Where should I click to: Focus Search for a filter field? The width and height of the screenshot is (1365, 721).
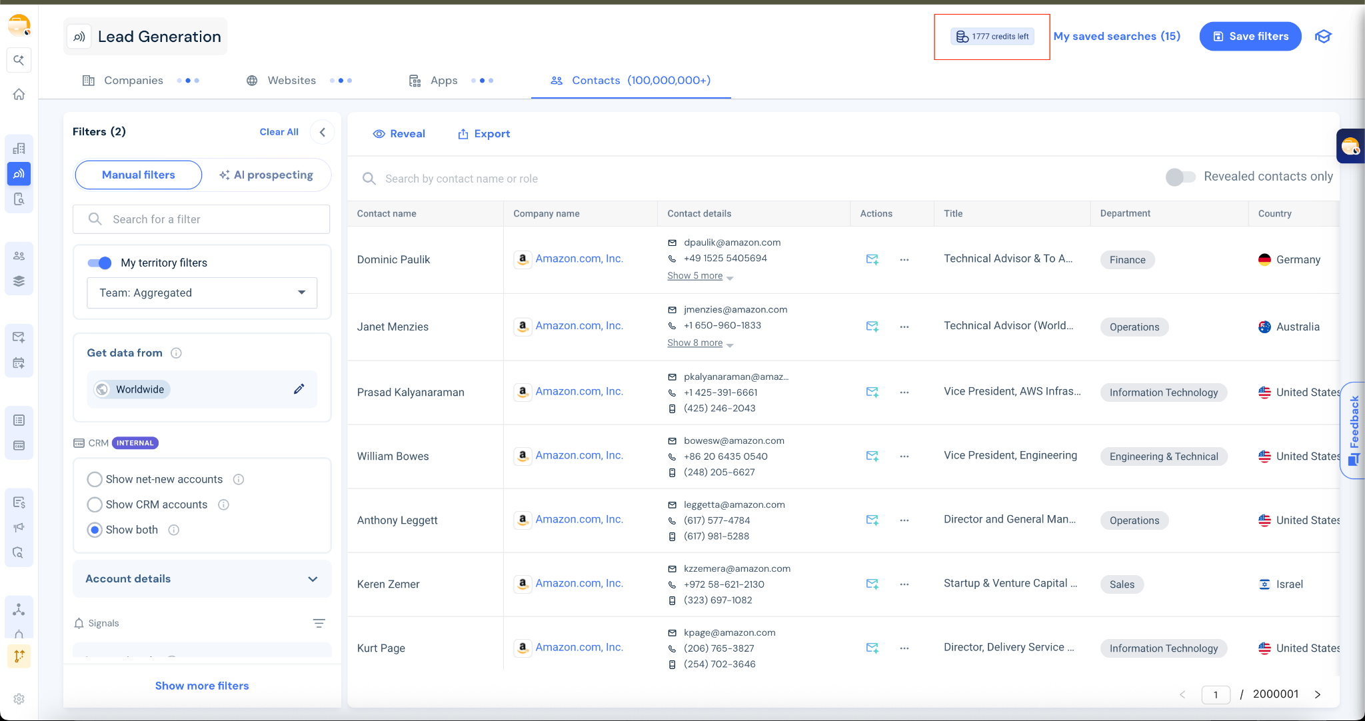coord(201,219)
